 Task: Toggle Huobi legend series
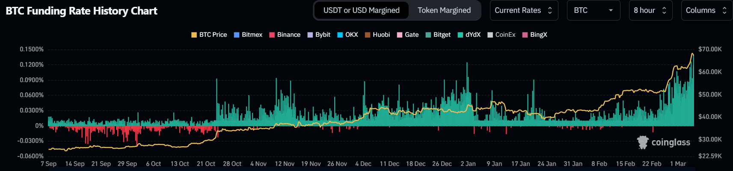click(377, 35)
